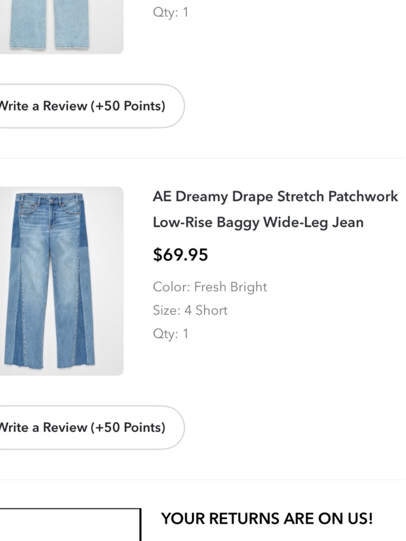The height and width of the screenshot is (541, 406).
Task: Click the +50 Points reward label
Action: tap(130, 427)
